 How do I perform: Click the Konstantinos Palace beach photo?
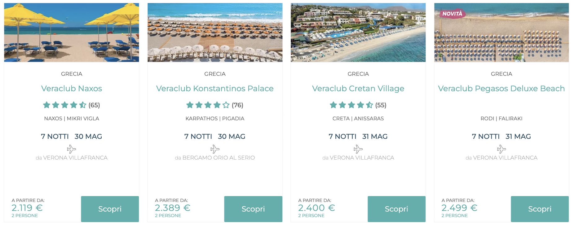click(215, 32)
